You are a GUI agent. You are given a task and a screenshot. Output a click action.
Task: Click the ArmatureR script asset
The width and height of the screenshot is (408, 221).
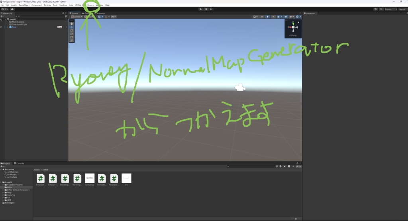click(40, 180)
